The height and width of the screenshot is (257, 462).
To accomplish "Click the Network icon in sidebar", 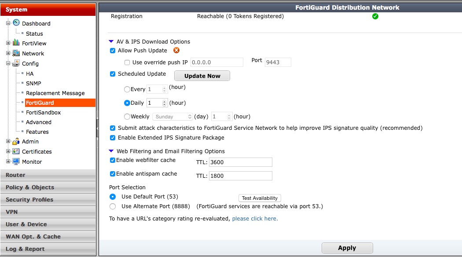I will 16,53.
